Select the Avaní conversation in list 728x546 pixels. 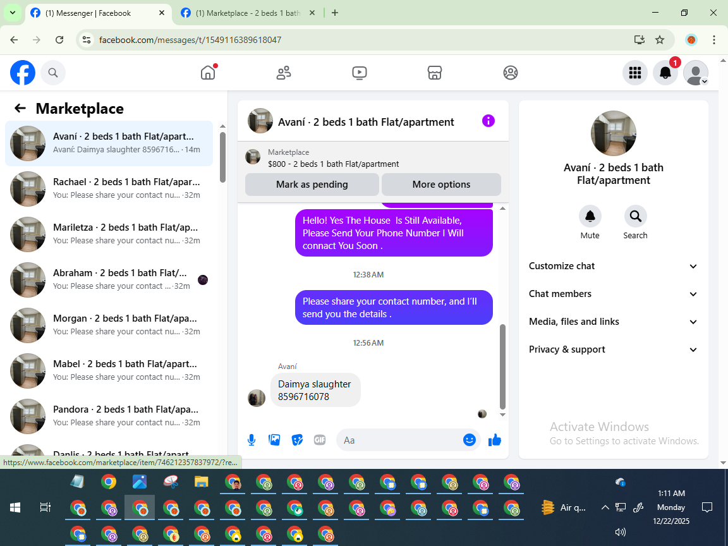pyautogui.click(x=109, y=143)
